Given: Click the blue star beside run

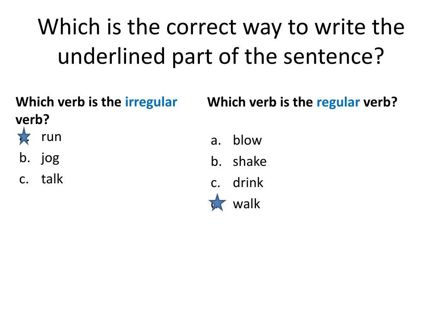Looking at the screenshot, I should 24,136.
